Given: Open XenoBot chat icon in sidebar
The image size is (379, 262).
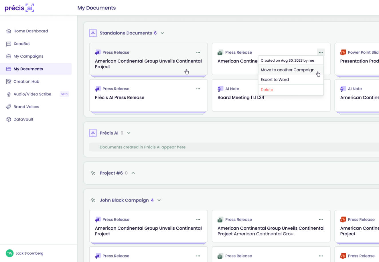Looking at the screenshot, I should [9, 44].
